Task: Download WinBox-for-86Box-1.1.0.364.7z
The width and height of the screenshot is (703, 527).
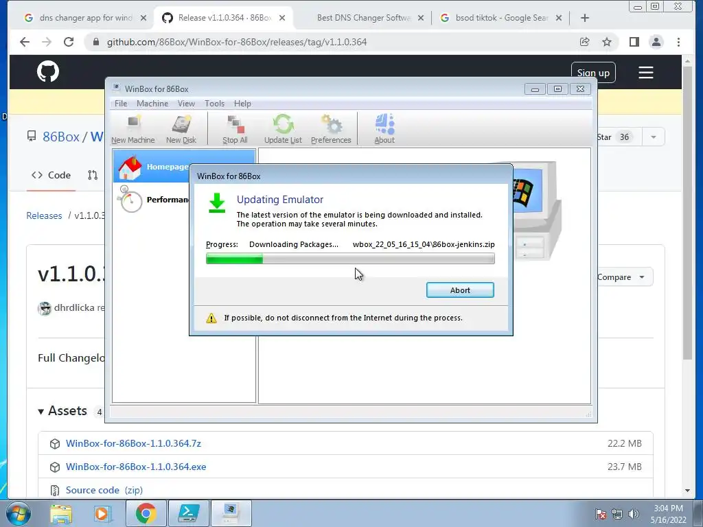Action: pos(134,443)
